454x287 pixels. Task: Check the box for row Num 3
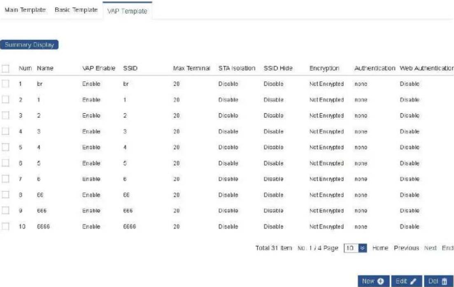(x=5, y=115)
